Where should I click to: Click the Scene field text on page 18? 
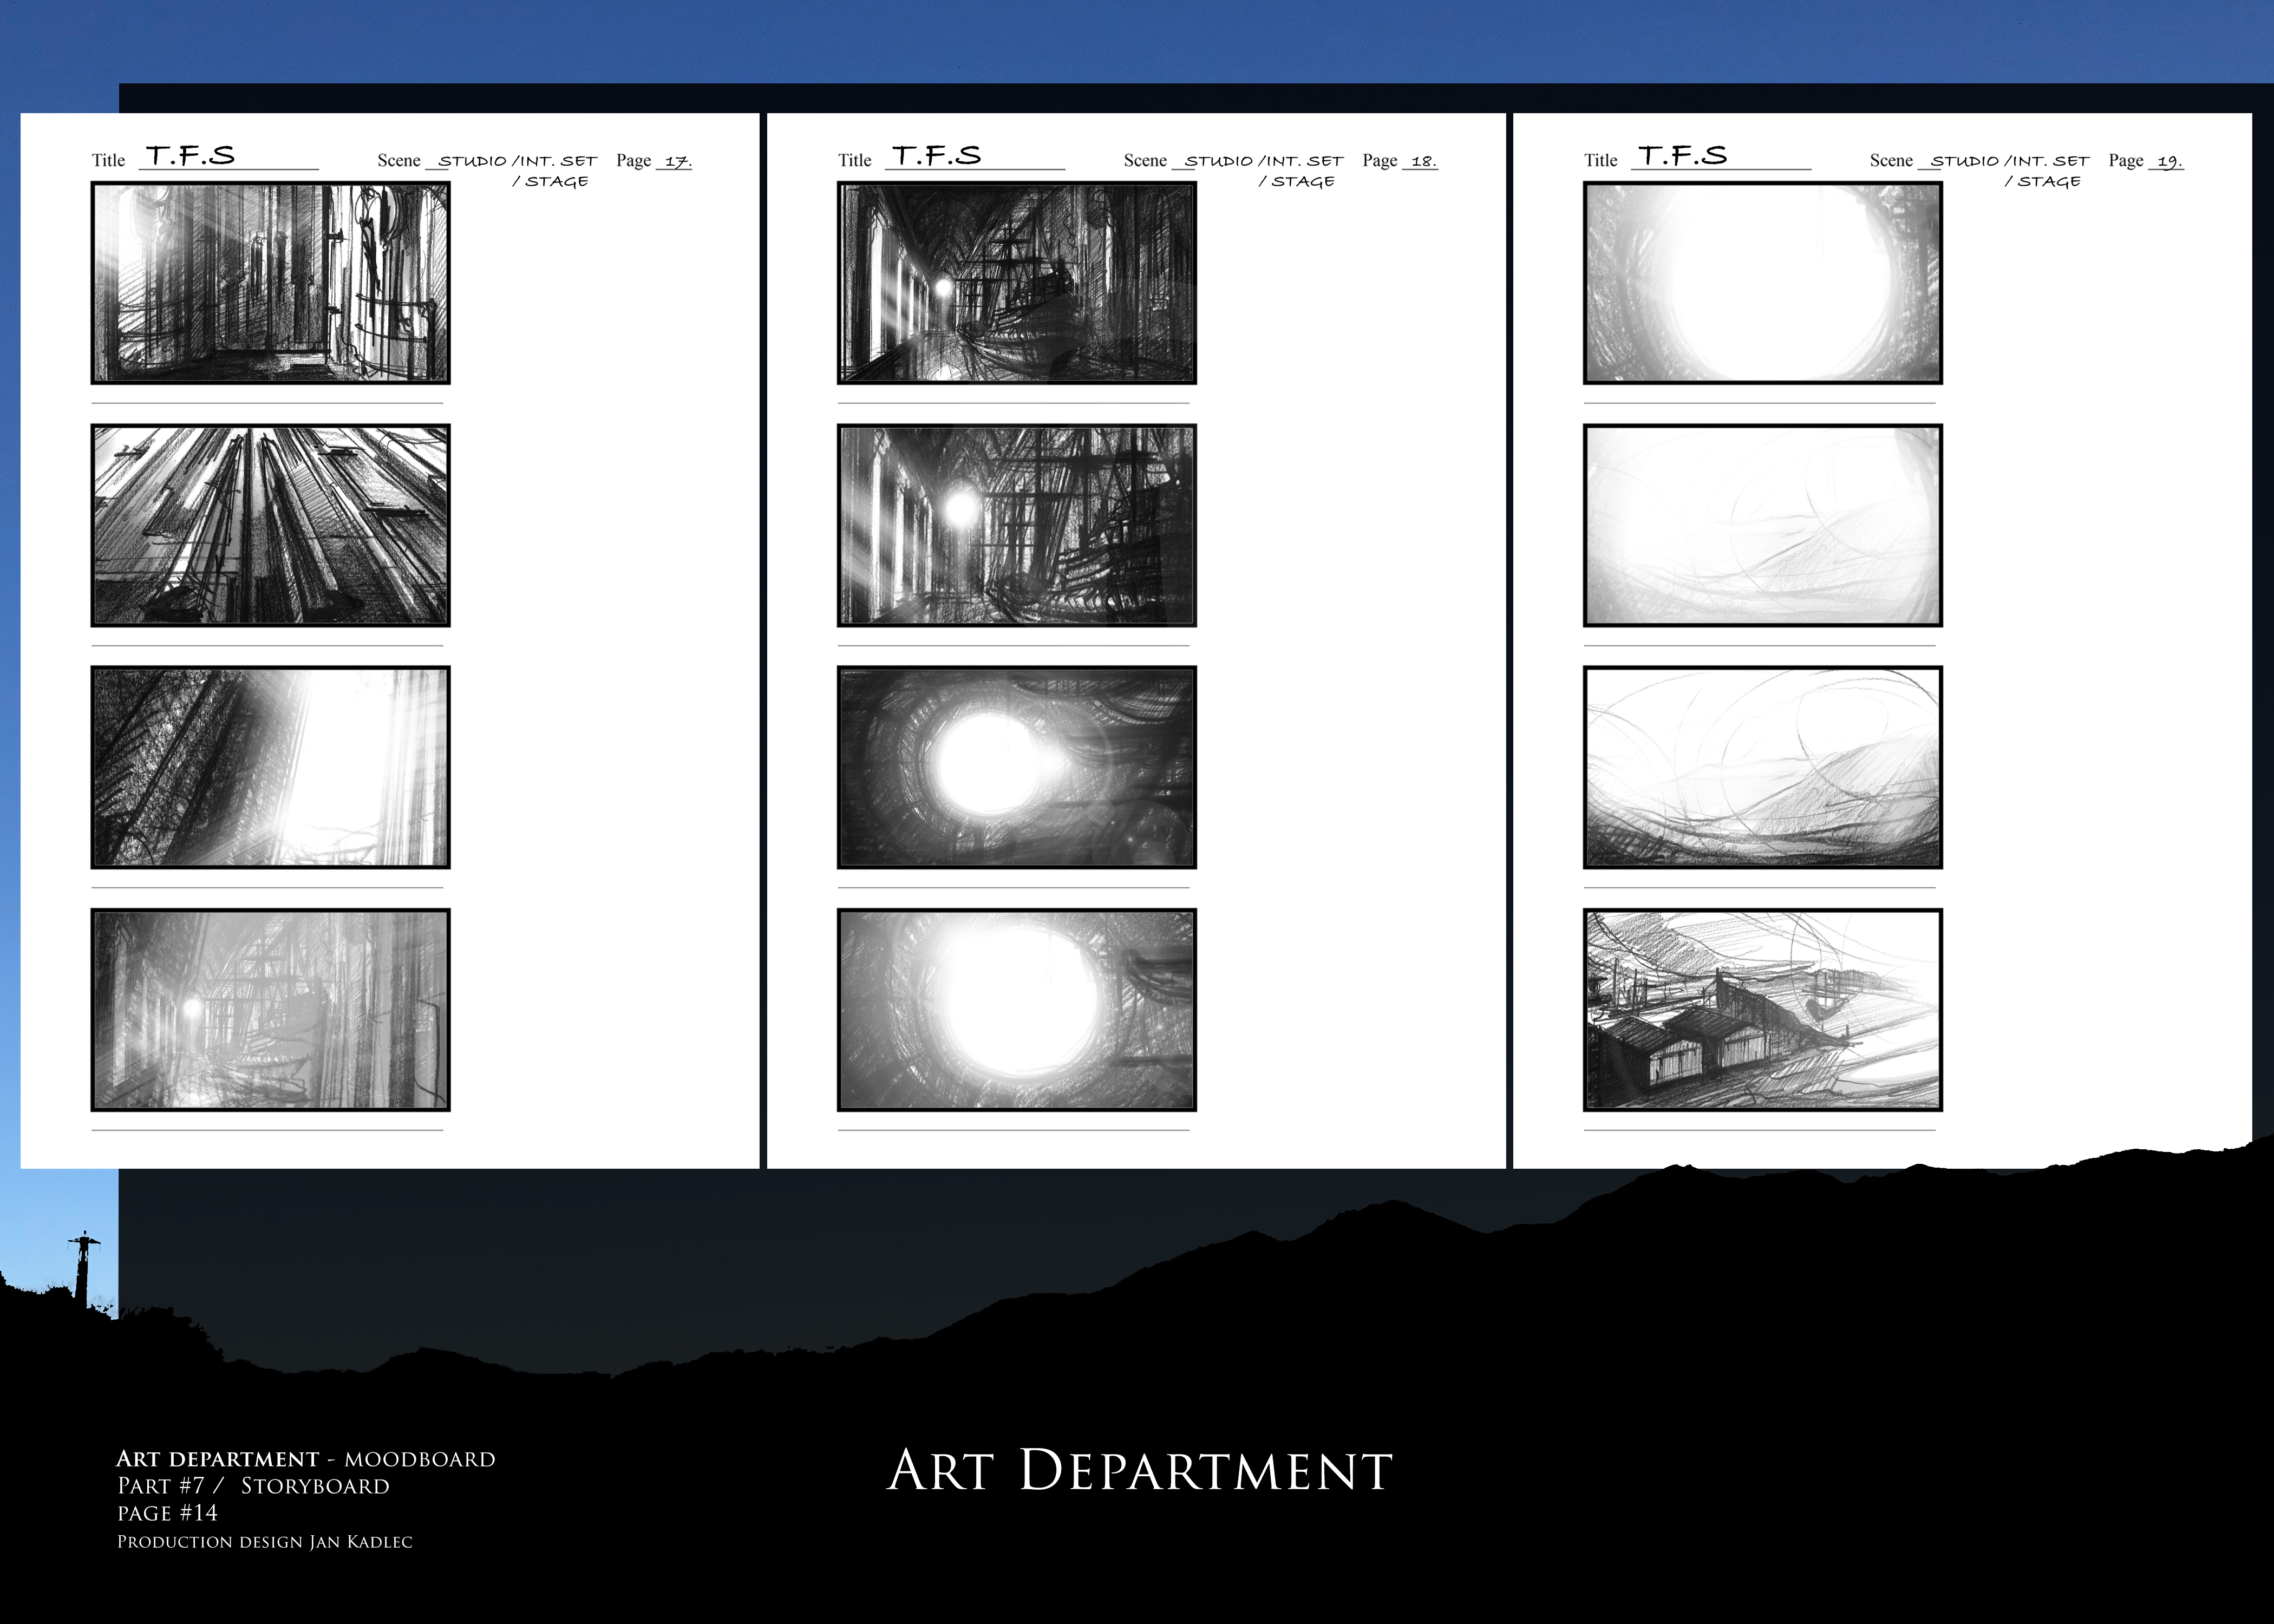[1264, 162]
